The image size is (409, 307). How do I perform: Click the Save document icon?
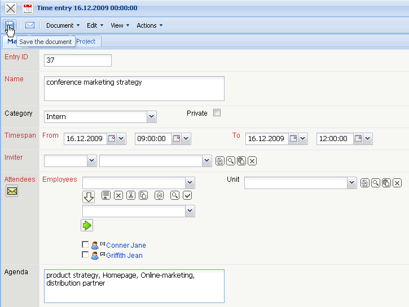pos(10,25)
